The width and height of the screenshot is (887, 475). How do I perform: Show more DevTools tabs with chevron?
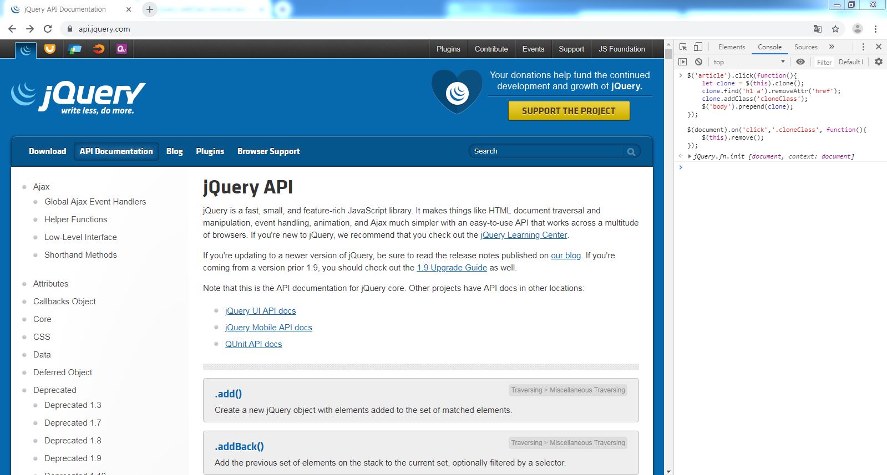pos(832,47)
